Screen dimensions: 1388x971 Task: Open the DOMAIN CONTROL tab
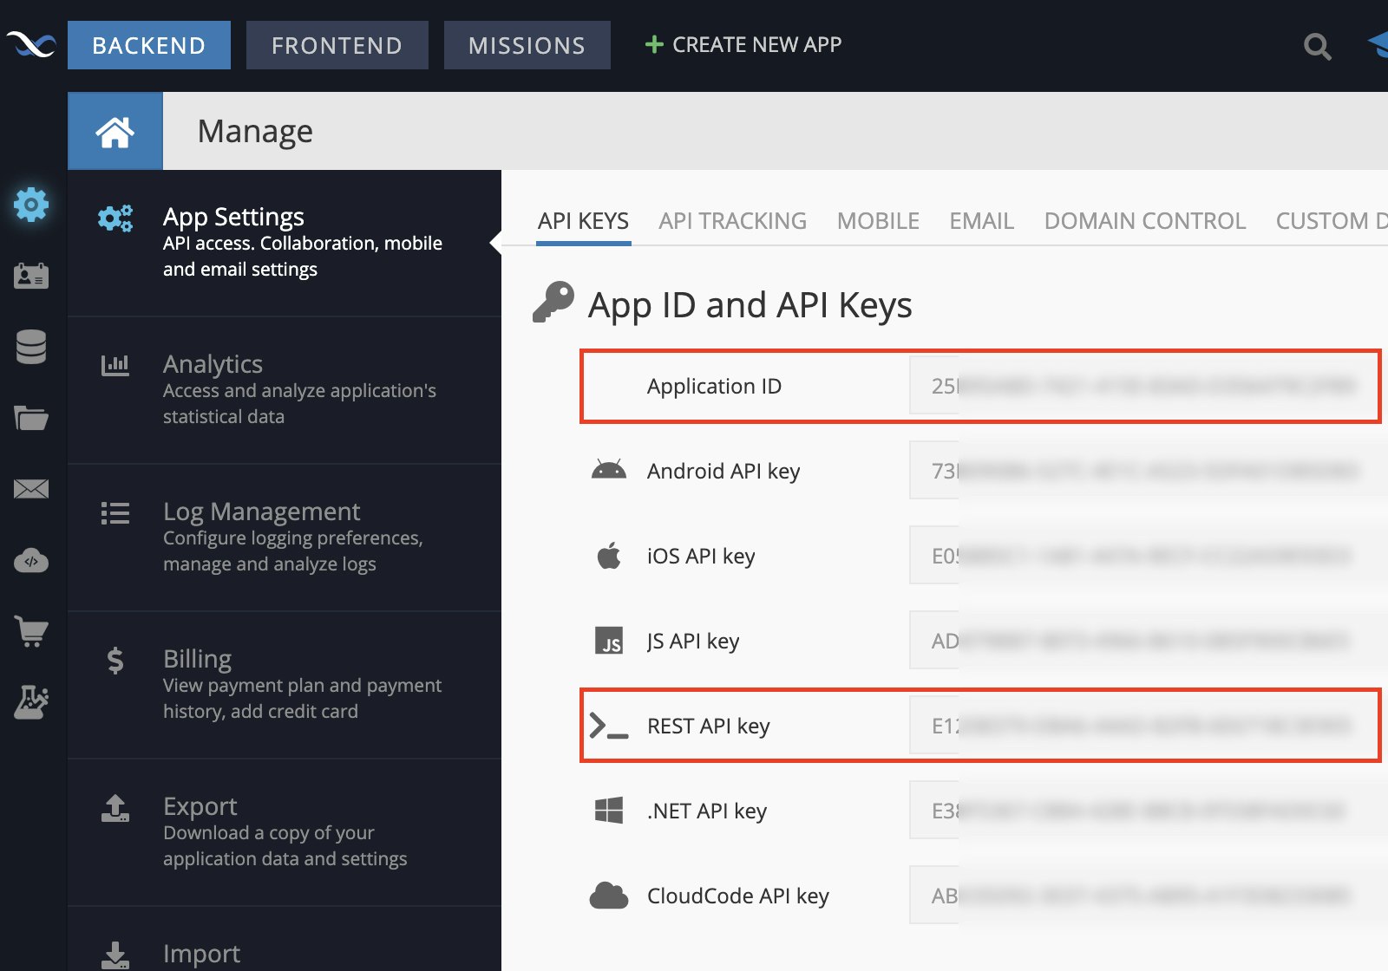[1145, 221]
